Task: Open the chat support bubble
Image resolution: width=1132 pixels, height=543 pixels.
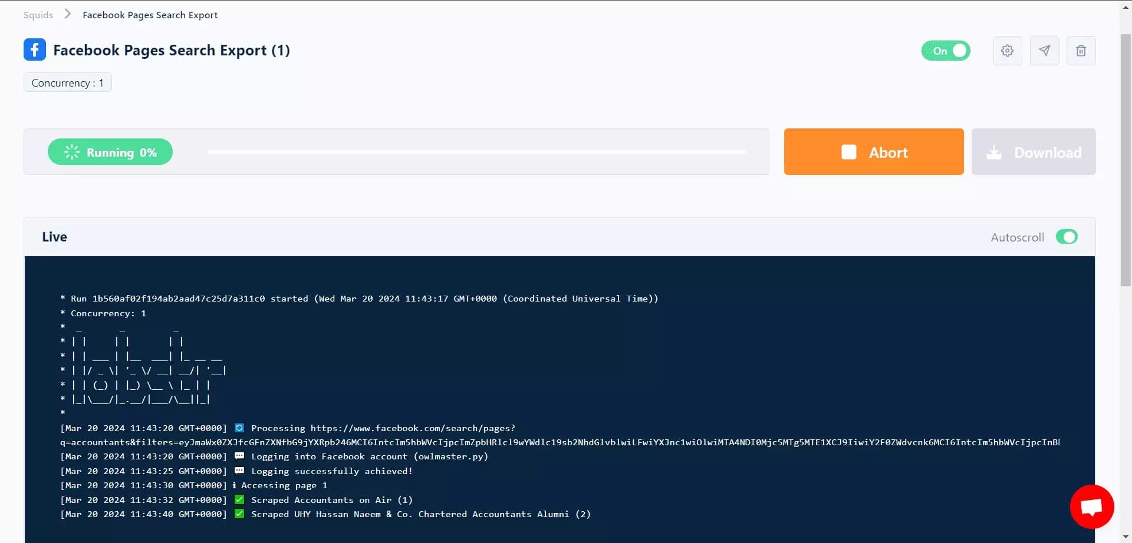Action: click(x=1091, y=506)
